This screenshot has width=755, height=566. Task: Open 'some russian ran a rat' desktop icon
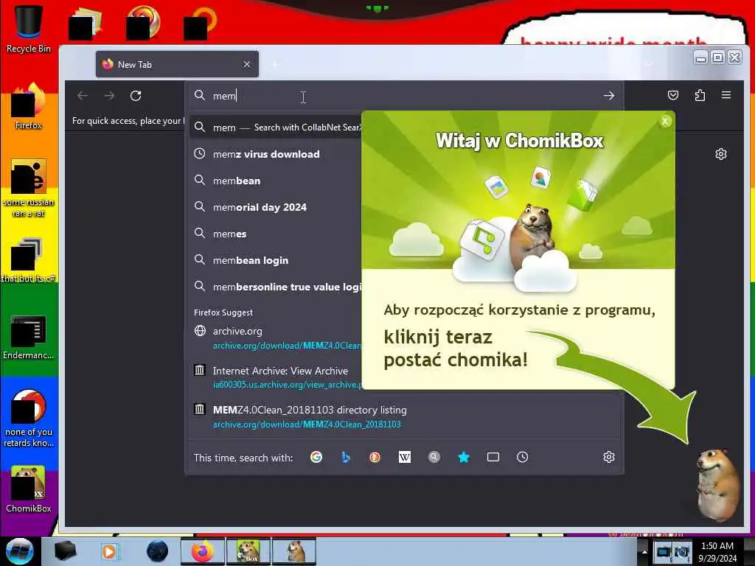point(29,188)
